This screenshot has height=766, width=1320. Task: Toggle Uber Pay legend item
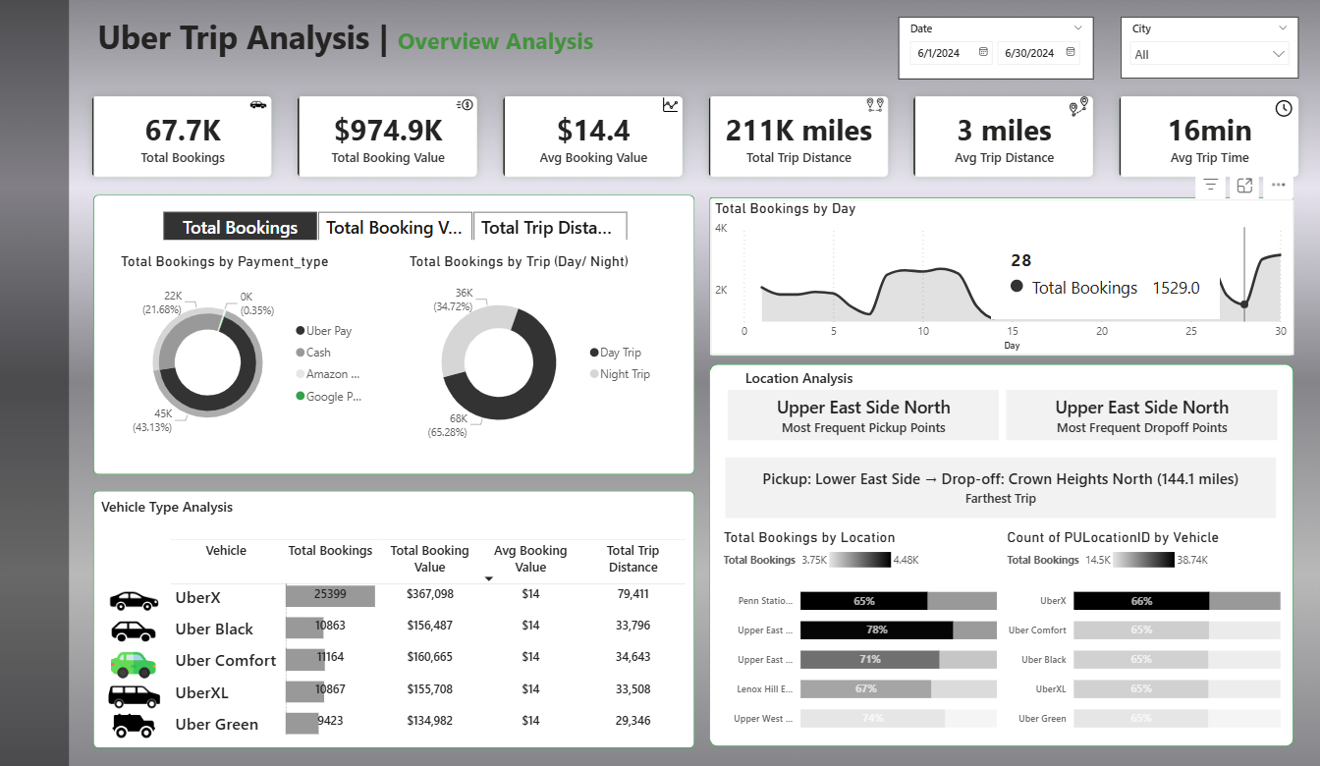(327, 331)
